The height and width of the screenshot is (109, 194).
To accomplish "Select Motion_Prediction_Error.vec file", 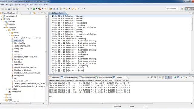I will click(x=25, y=67).
